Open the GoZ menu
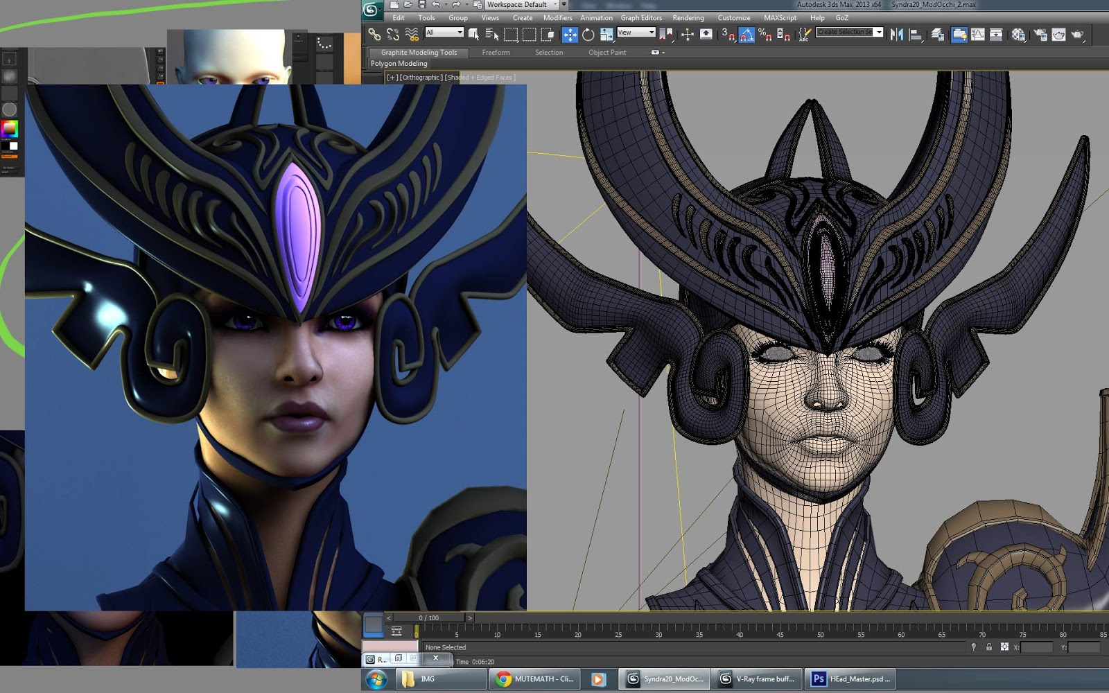The height and width of the screenshot is (693, 1109). [x=842, y=18]
